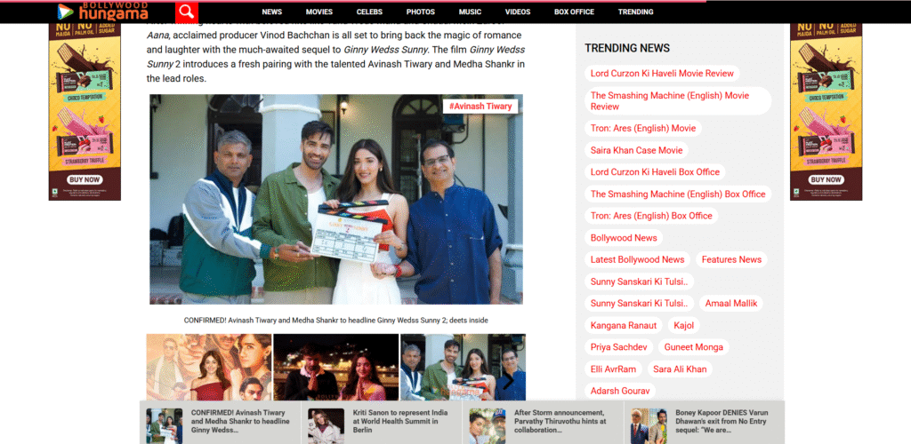Image resolution: width=911 pixels, height=444 pixels.
Task: Click the Guneet Monga trending tag
Action: pyautogui.click(x=694, y=347)
